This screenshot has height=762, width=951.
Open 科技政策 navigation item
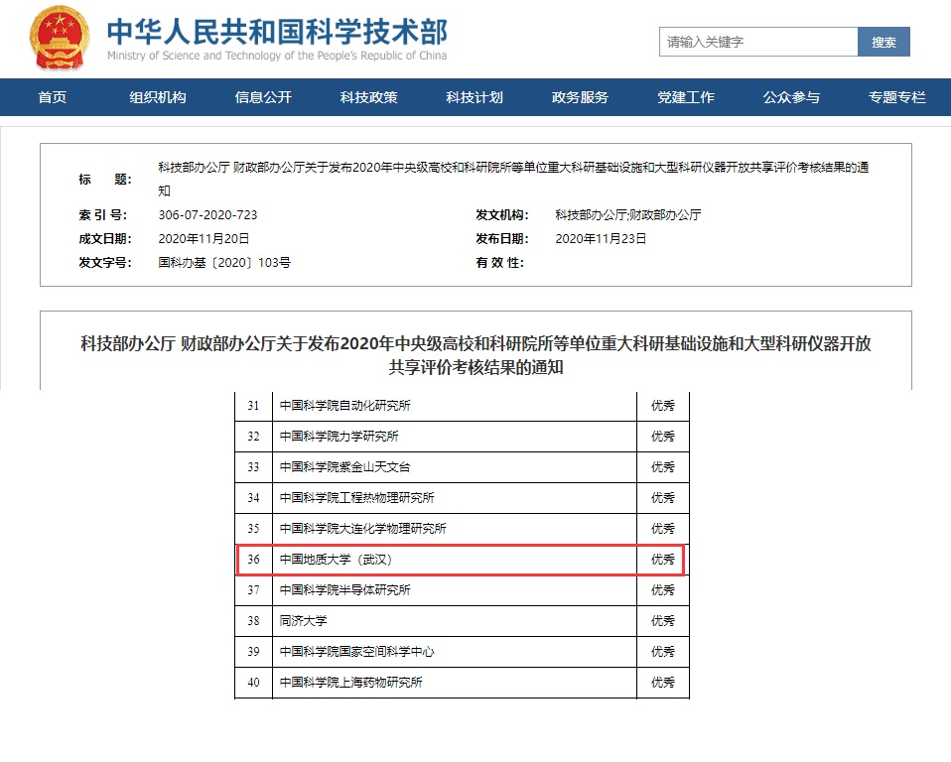pos(368,97)
